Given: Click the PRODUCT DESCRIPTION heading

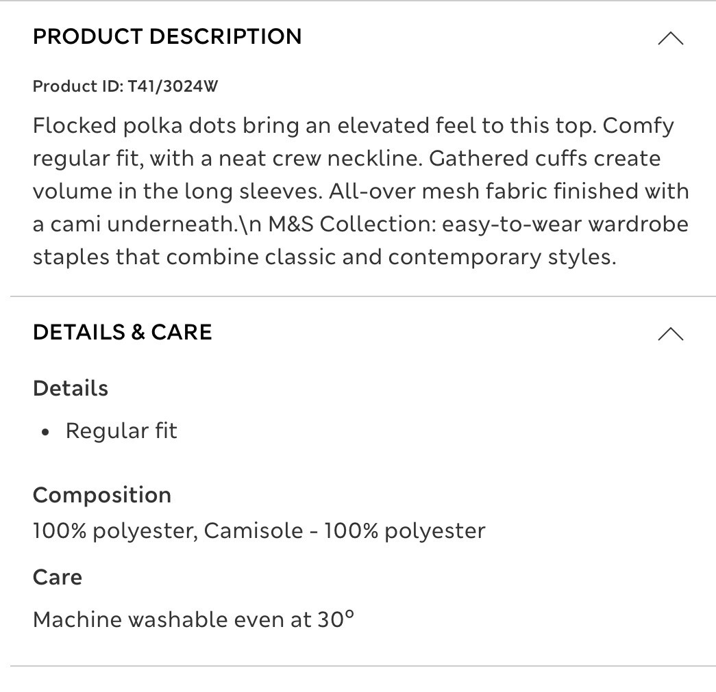Looking at the screenshot, I should pyautogui.click(x=167, y=36).
